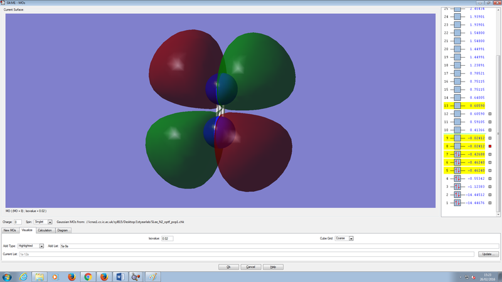Image resolution: width=502 pixels, height=282 pixels.
Task: Open Google Chrome in the taskbar
Action: click(87, 276)
